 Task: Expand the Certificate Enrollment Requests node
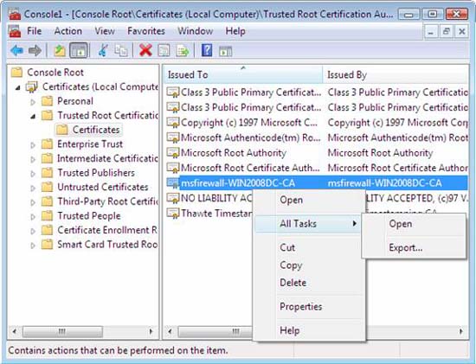(33, 231)
